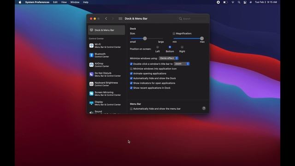295x166 pixels.
Task: Toggle Automatically hide and show the Dock
Action: point(131,78)
